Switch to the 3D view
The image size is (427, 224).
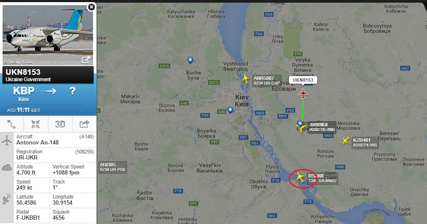click(x=60, y=124)
